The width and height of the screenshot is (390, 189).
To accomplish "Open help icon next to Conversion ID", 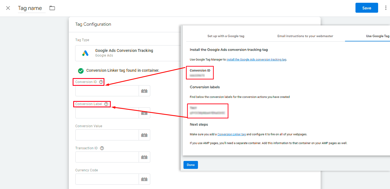I will (x=101, y=82).
